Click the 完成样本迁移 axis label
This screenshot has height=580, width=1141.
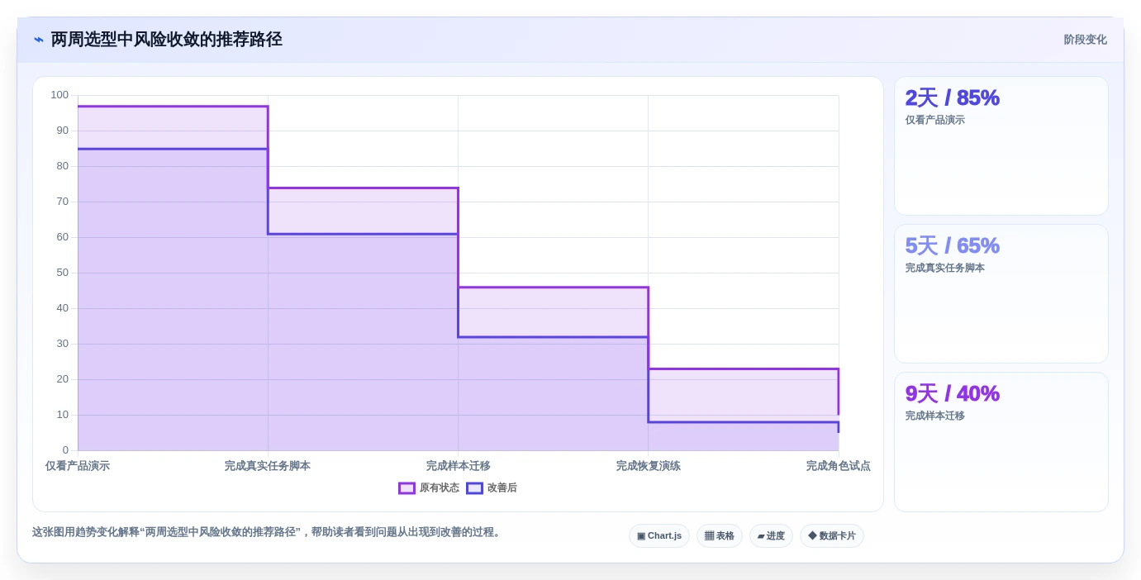click(458, 466)
